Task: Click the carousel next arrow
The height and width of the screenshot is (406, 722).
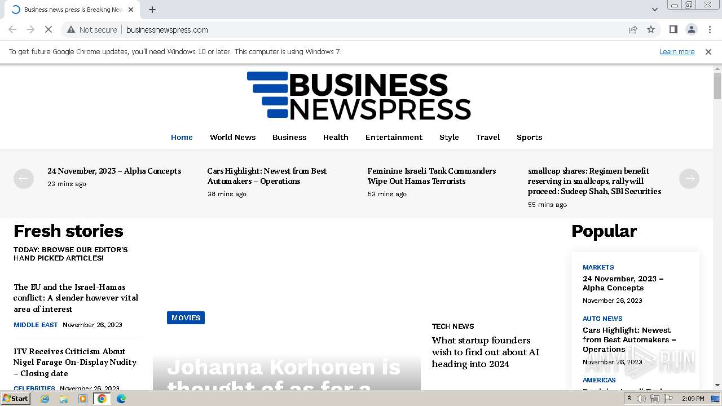Action: pos(689,179)
